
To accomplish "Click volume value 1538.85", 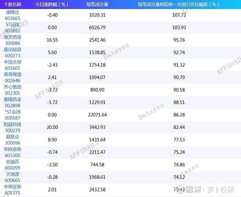I will tap(97, 52).
